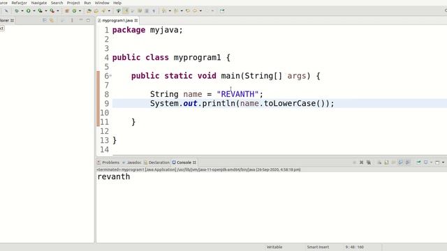Close the Console view tab
The height and width of the screenshot is (251, 447).
pos(194,162)
